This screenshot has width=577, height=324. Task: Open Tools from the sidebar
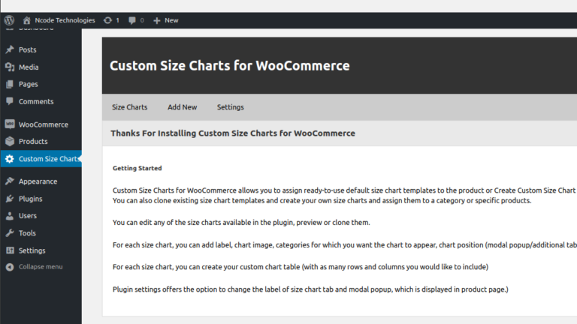click(x=27, y=233)
